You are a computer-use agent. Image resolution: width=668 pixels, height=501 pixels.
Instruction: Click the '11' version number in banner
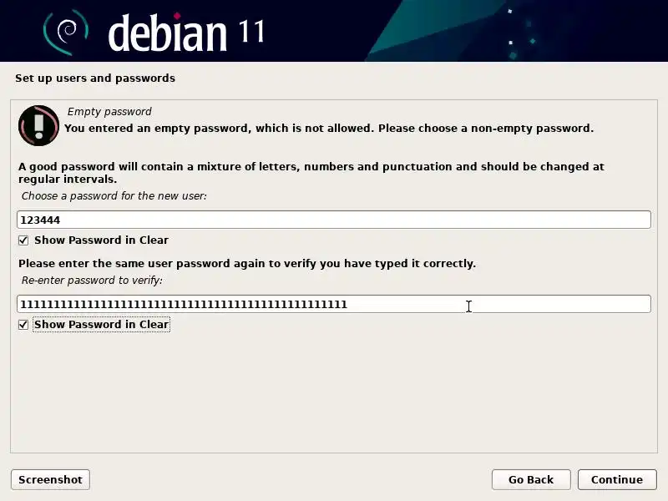pyautogui.click(x=252, y=31)
